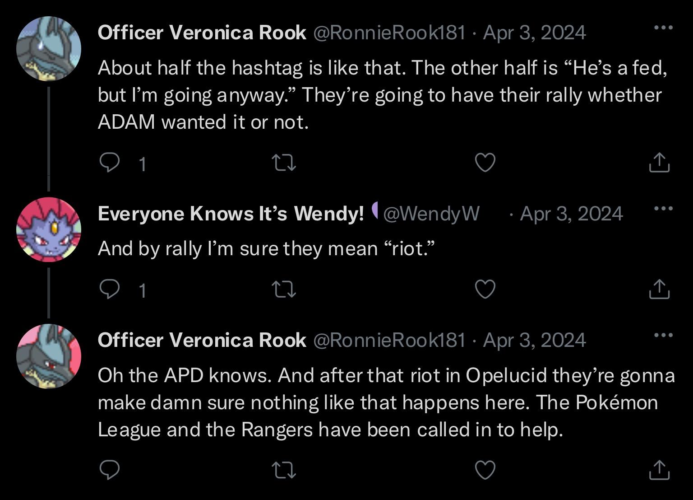Share the "Oh the APD knows" tweet
The image size is (693, 500).
pos(659,470)
